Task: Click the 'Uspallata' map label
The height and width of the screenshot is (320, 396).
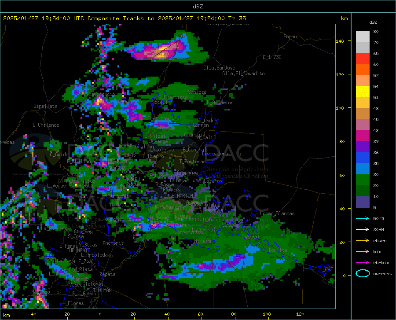Action: [45, 106]
